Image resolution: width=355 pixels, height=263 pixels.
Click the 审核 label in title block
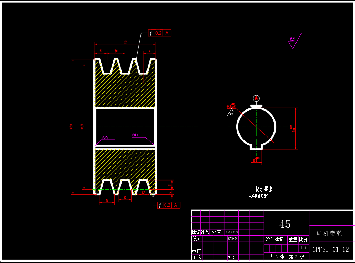pyautogui.click(x=196, y=251)
